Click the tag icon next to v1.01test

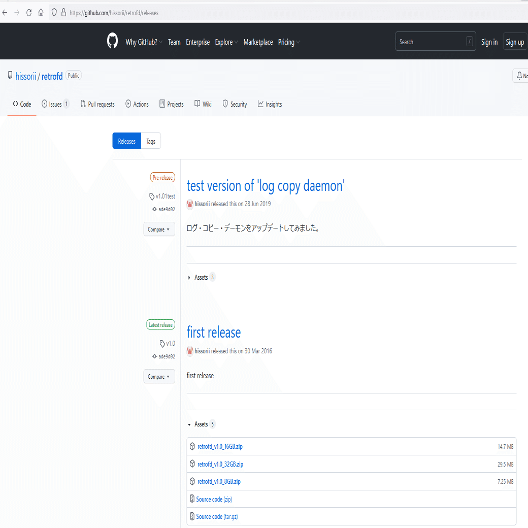[x=152, y=196]
